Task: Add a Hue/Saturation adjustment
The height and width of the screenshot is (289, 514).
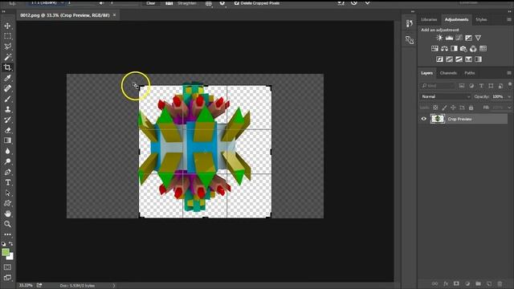Action: [x=434, y=48]
